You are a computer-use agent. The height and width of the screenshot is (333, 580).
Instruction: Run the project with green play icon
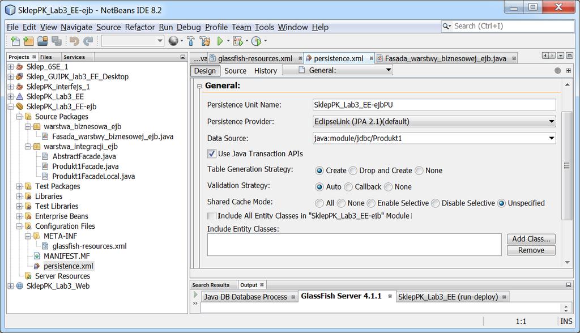click(x=220, y=41)
